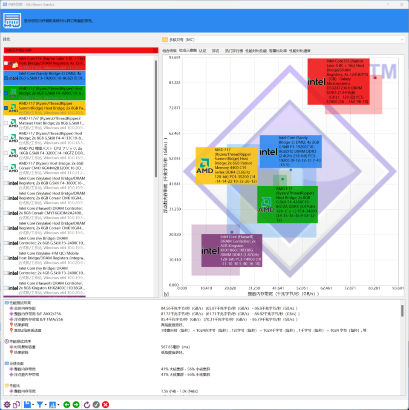Check the AMD PCI 標準ホスト row checkbox
The width and height of the screenshot is (409, 410).
coord(6,153)
